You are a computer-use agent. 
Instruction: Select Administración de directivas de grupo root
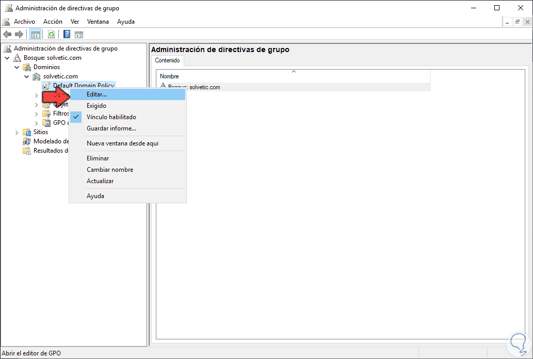tap(66, 48)
